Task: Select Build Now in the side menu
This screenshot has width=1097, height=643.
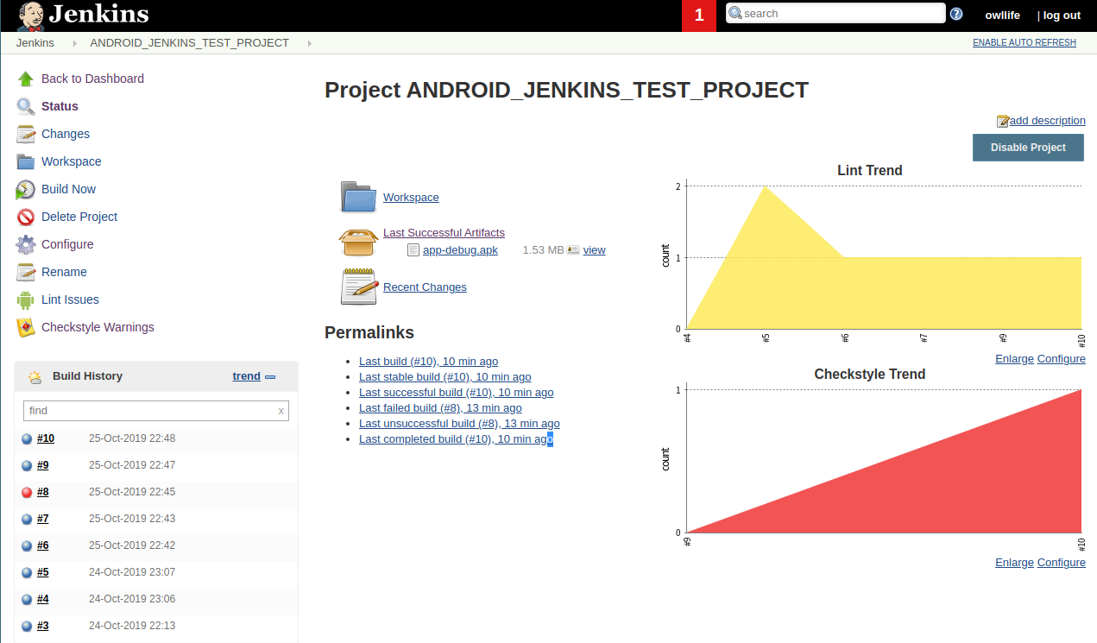Action: coord(68,189)
